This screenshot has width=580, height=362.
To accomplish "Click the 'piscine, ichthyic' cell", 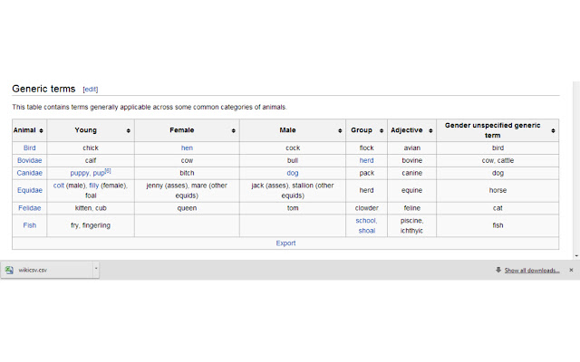I will point(411,225).
